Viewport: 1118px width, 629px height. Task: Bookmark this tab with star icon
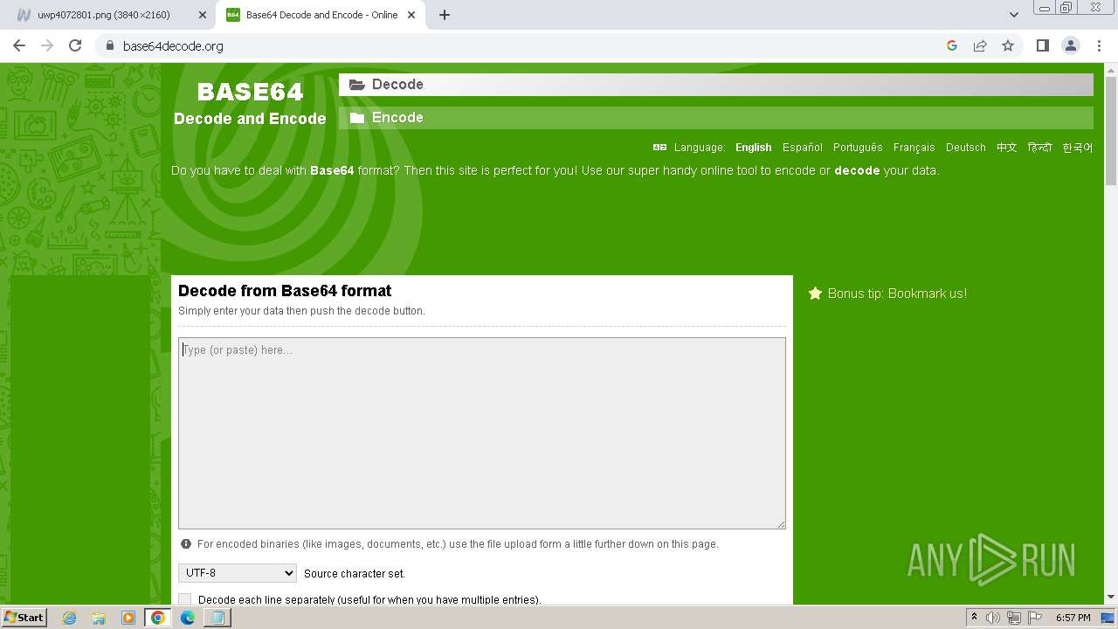(1008, 45)
